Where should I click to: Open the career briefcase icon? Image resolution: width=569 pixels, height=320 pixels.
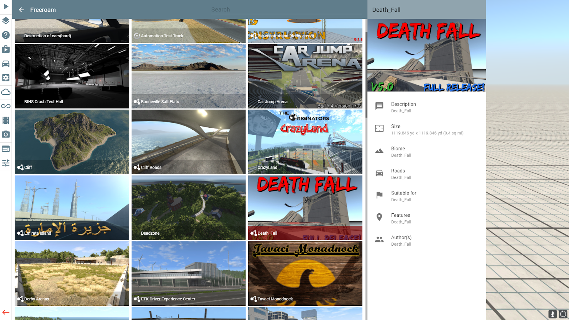tap(5, 49)
